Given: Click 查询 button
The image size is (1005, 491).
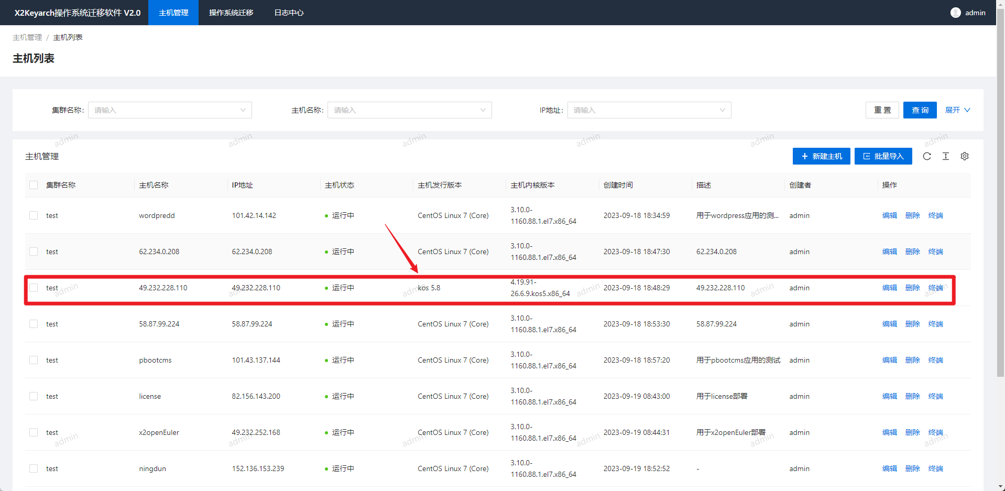Looking at the screenshot, I should [x=920, y=110].
